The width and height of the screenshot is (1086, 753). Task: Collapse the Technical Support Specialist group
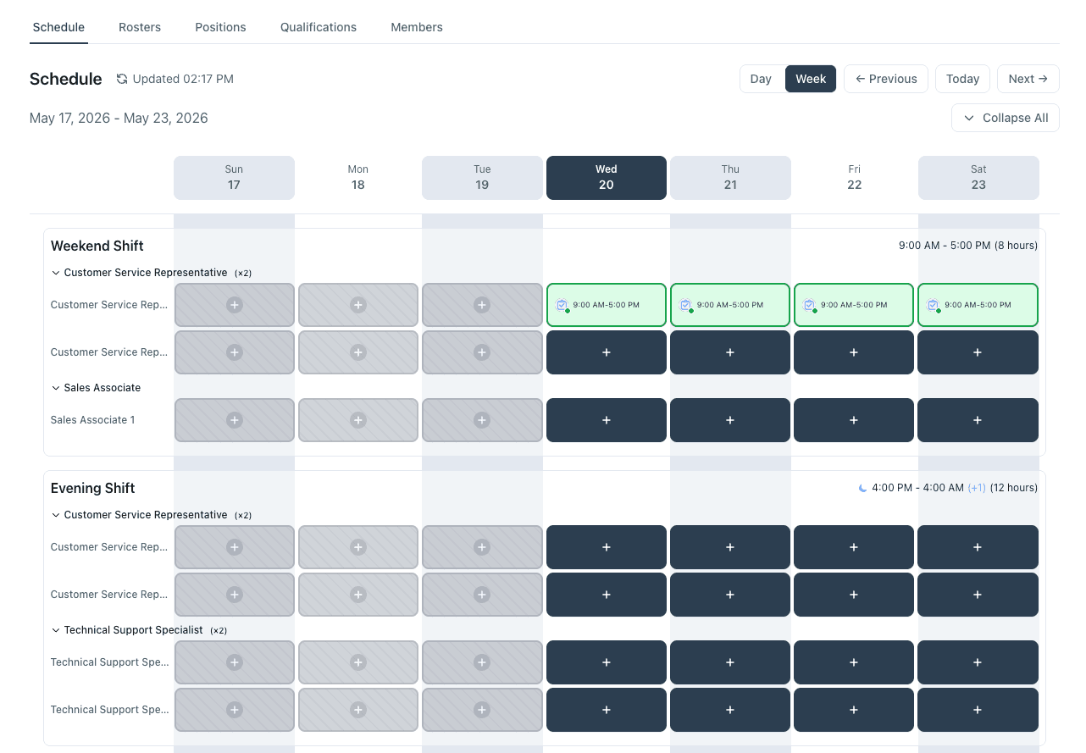56,630
